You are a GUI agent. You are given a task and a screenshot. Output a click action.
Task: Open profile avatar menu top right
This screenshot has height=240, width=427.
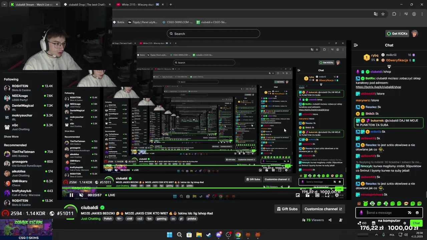pyautogui.click(x=414, y=34)
